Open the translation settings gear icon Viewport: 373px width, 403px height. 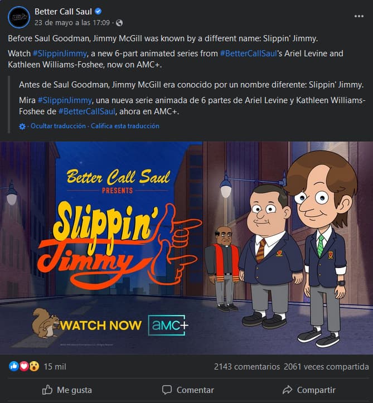(22, 127)
